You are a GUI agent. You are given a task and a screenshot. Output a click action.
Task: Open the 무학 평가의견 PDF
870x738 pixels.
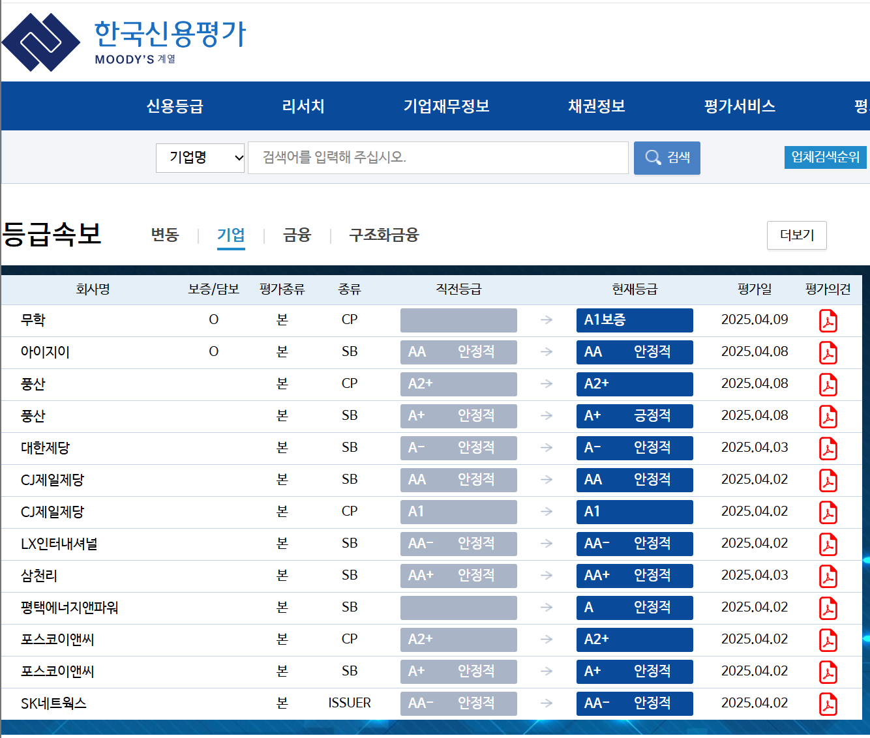[x=828, y=320]
